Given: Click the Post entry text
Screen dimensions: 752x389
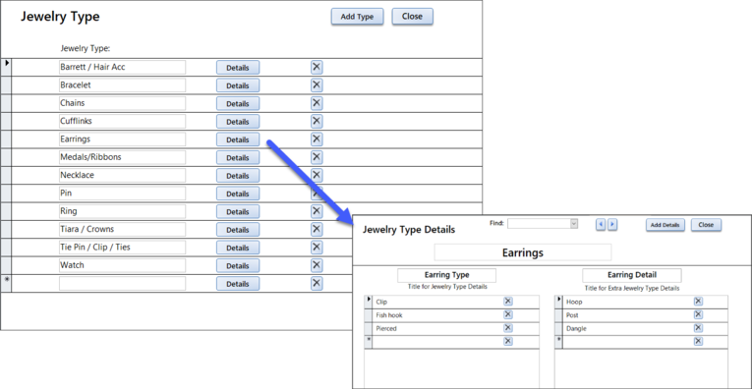Looking at the screenshot, I should pyautogui.click(x=572, y=315).
